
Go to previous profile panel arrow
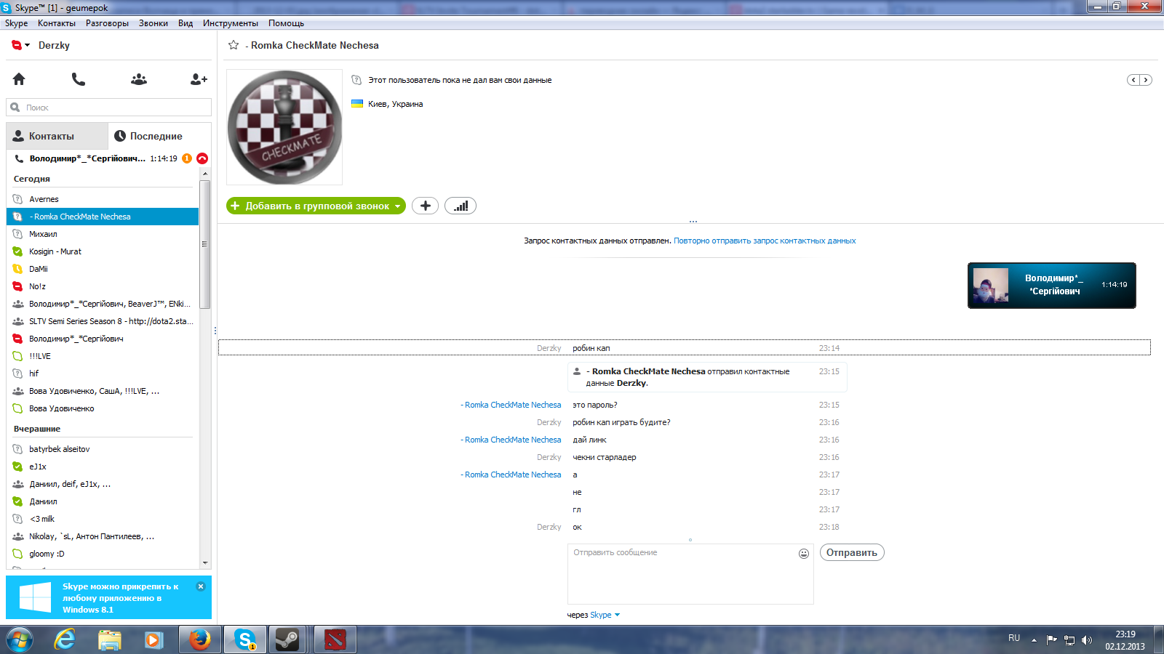tap(1133, 80)
